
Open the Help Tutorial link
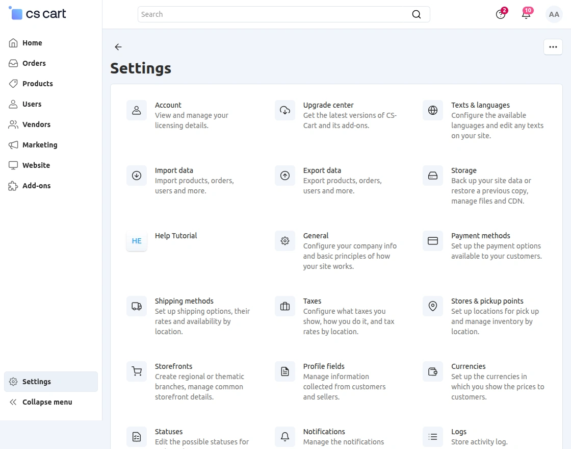pyautogui.click(x=176, y=235)
